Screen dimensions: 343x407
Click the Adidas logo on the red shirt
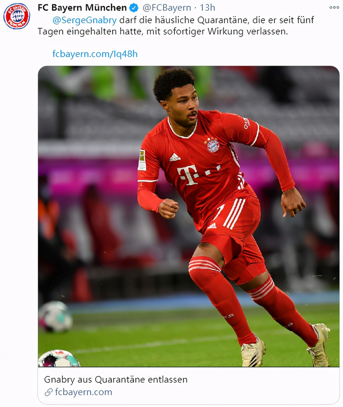[175, 157]
